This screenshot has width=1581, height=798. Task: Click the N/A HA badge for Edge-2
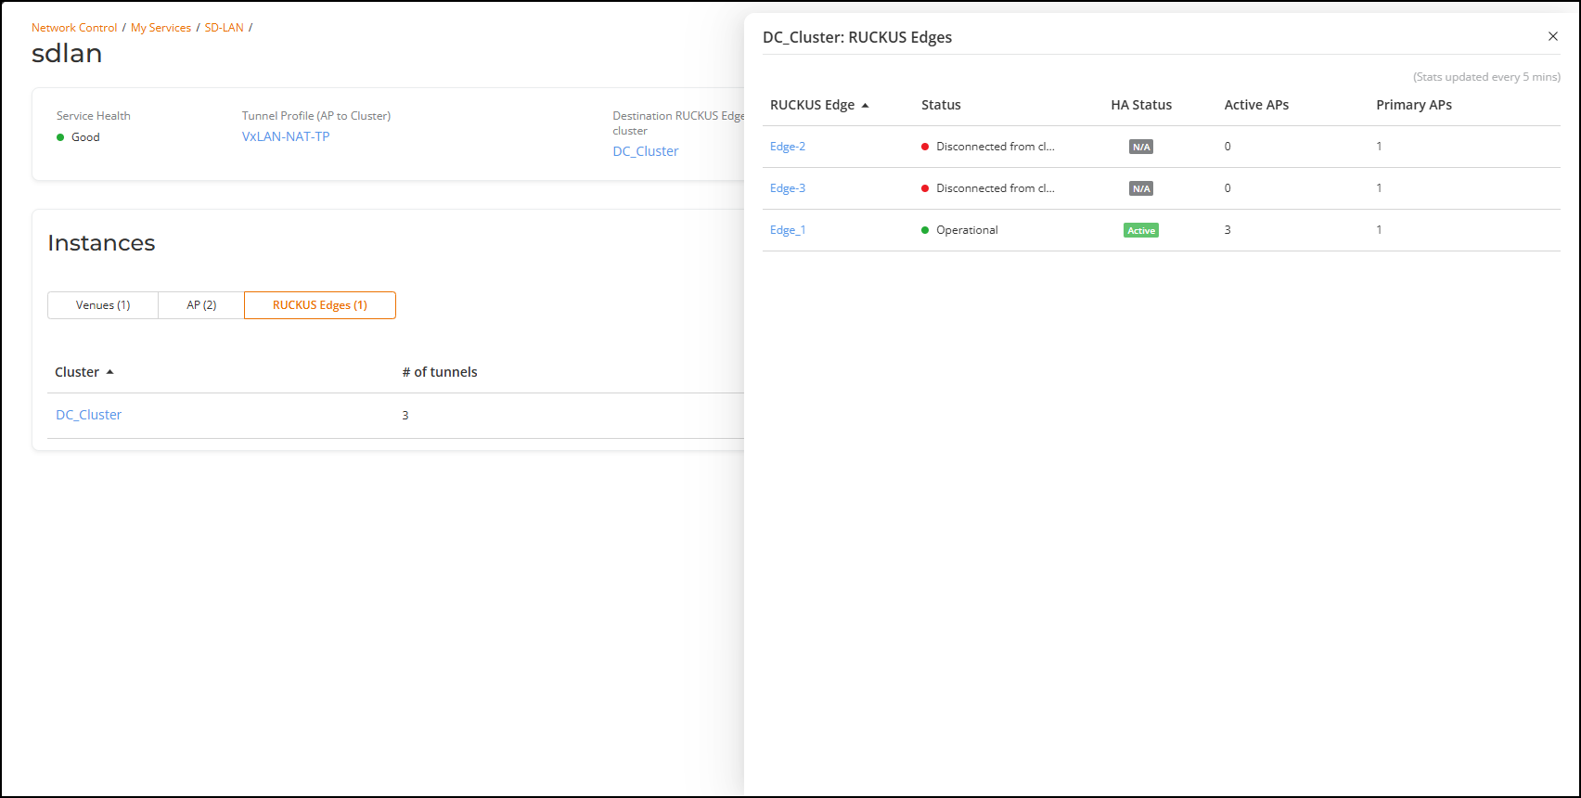click(1140, 147)
